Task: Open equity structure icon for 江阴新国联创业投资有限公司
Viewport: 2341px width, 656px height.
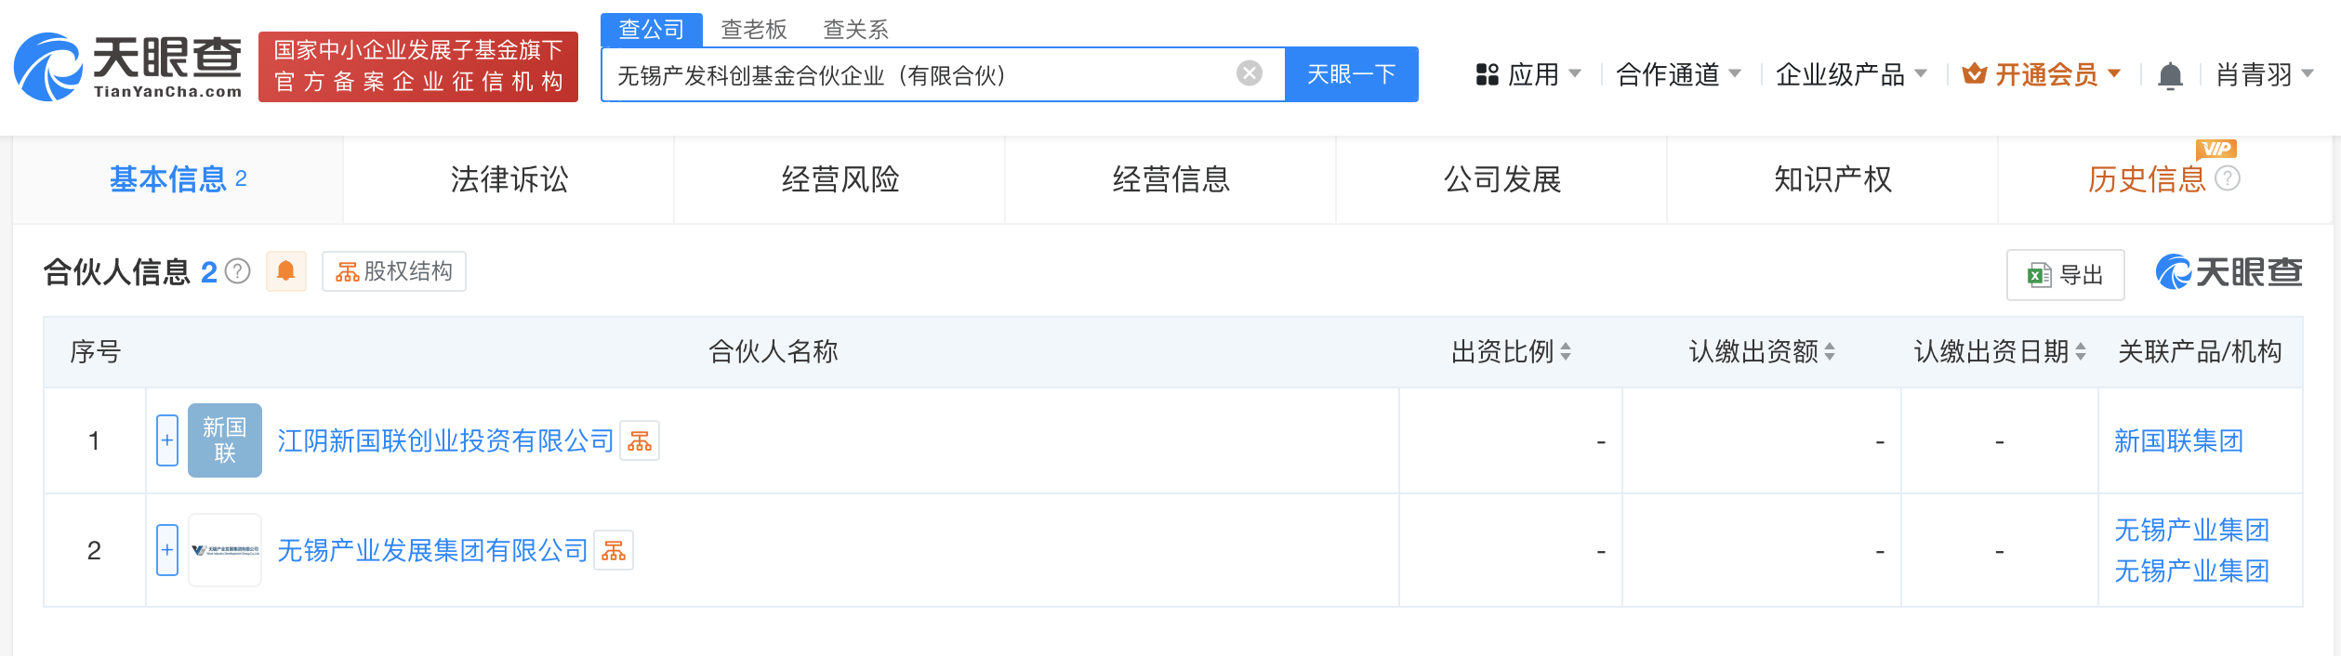Action: tap(640, 441)
